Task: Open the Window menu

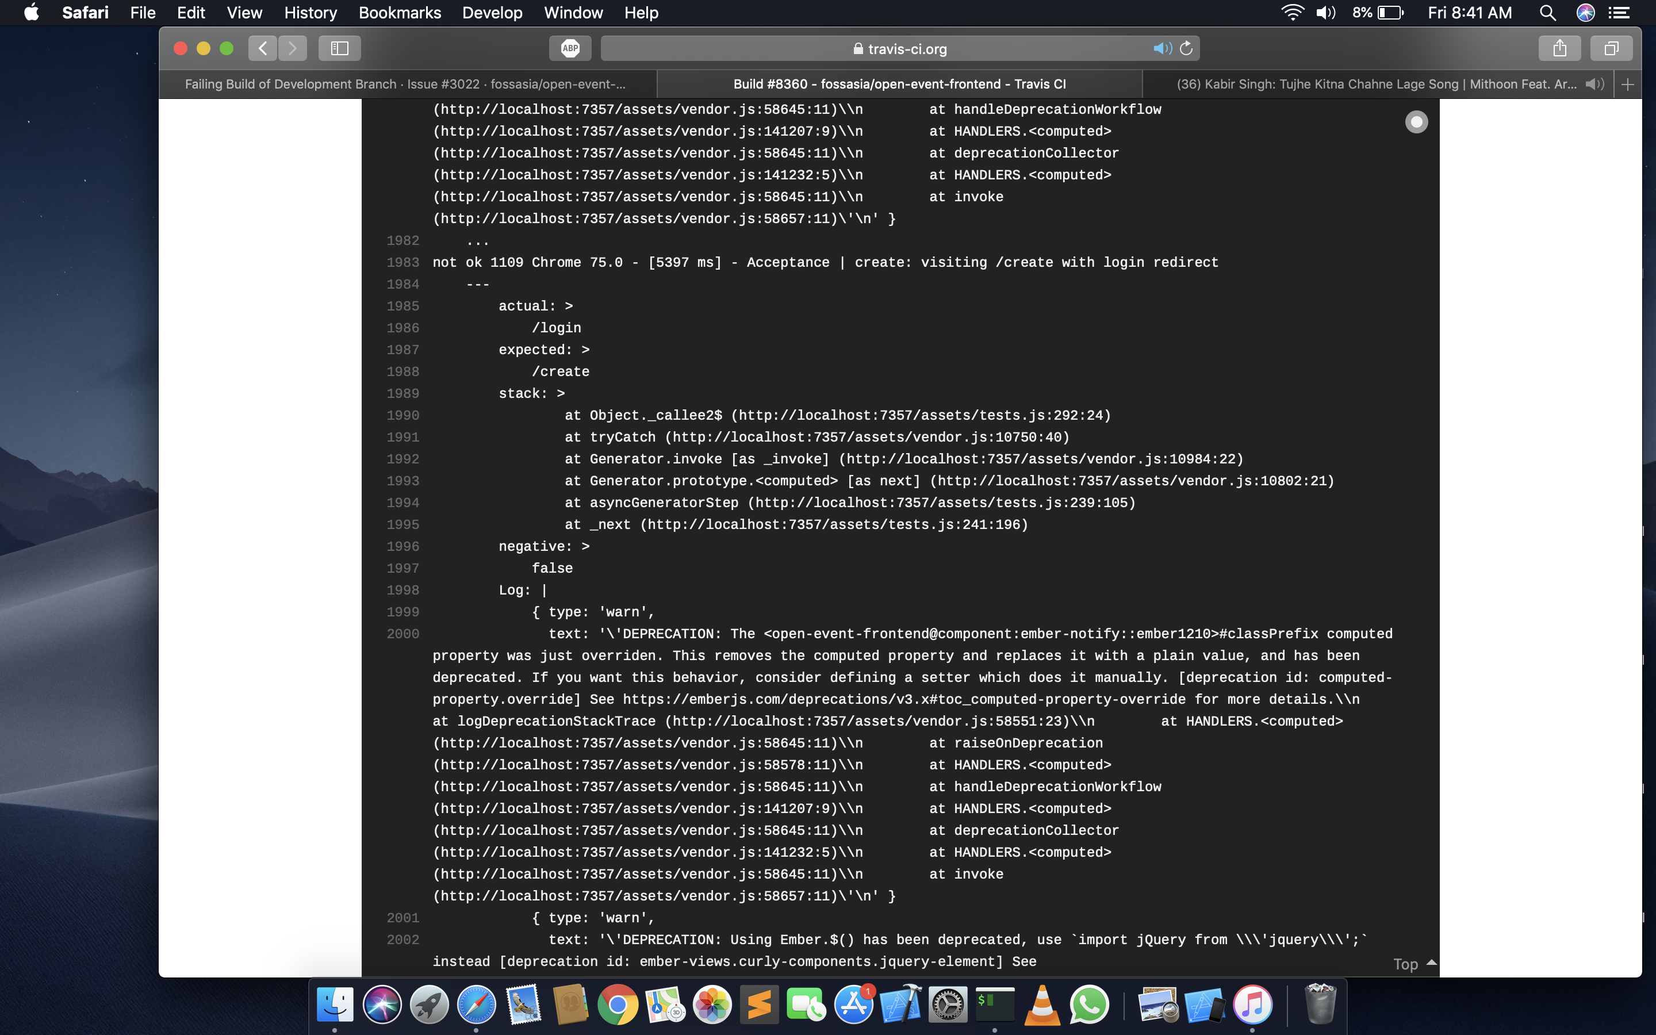Action: point(573,12)
